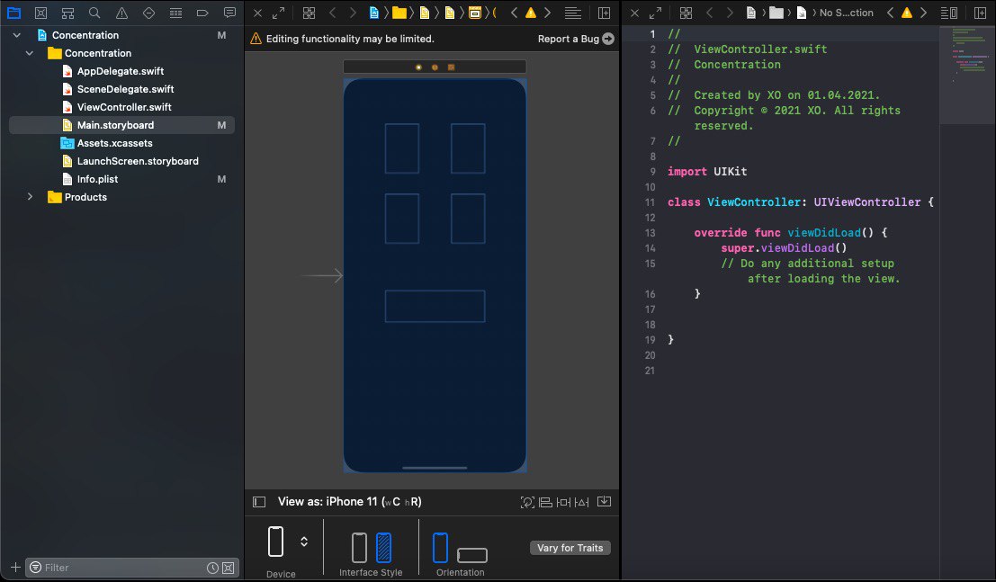Click the code minimap on the right

(967, 63)
